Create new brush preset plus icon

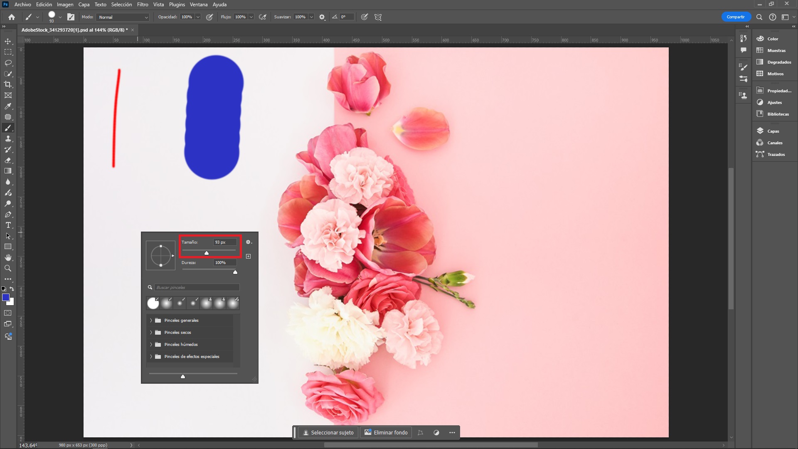click(x=249, y=256)
